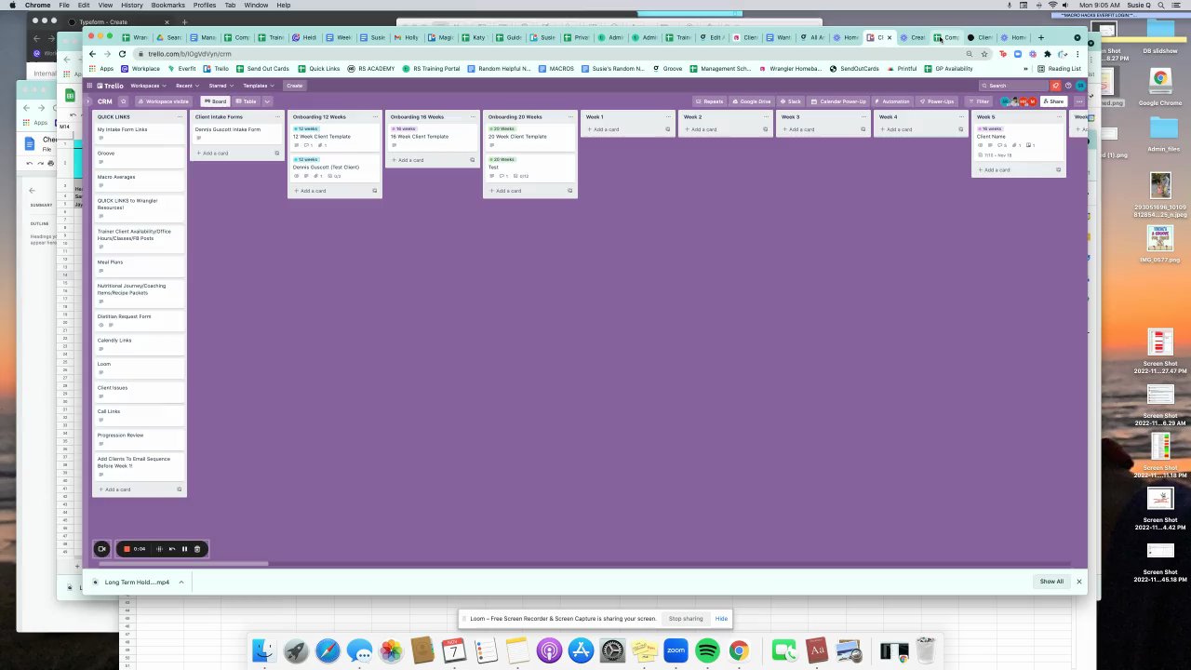
Task: Open the QUICK LINKS list actions menu
Action: coord(180,117)
